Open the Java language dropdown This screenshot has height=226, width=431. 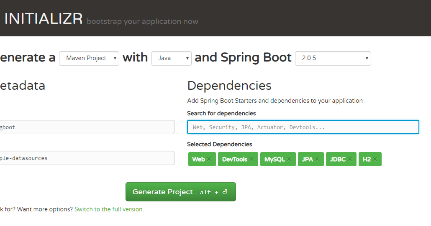tap(171, 58)
